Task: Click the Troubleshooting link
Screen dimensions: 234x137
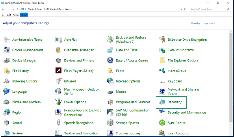Action: (128, 133)
